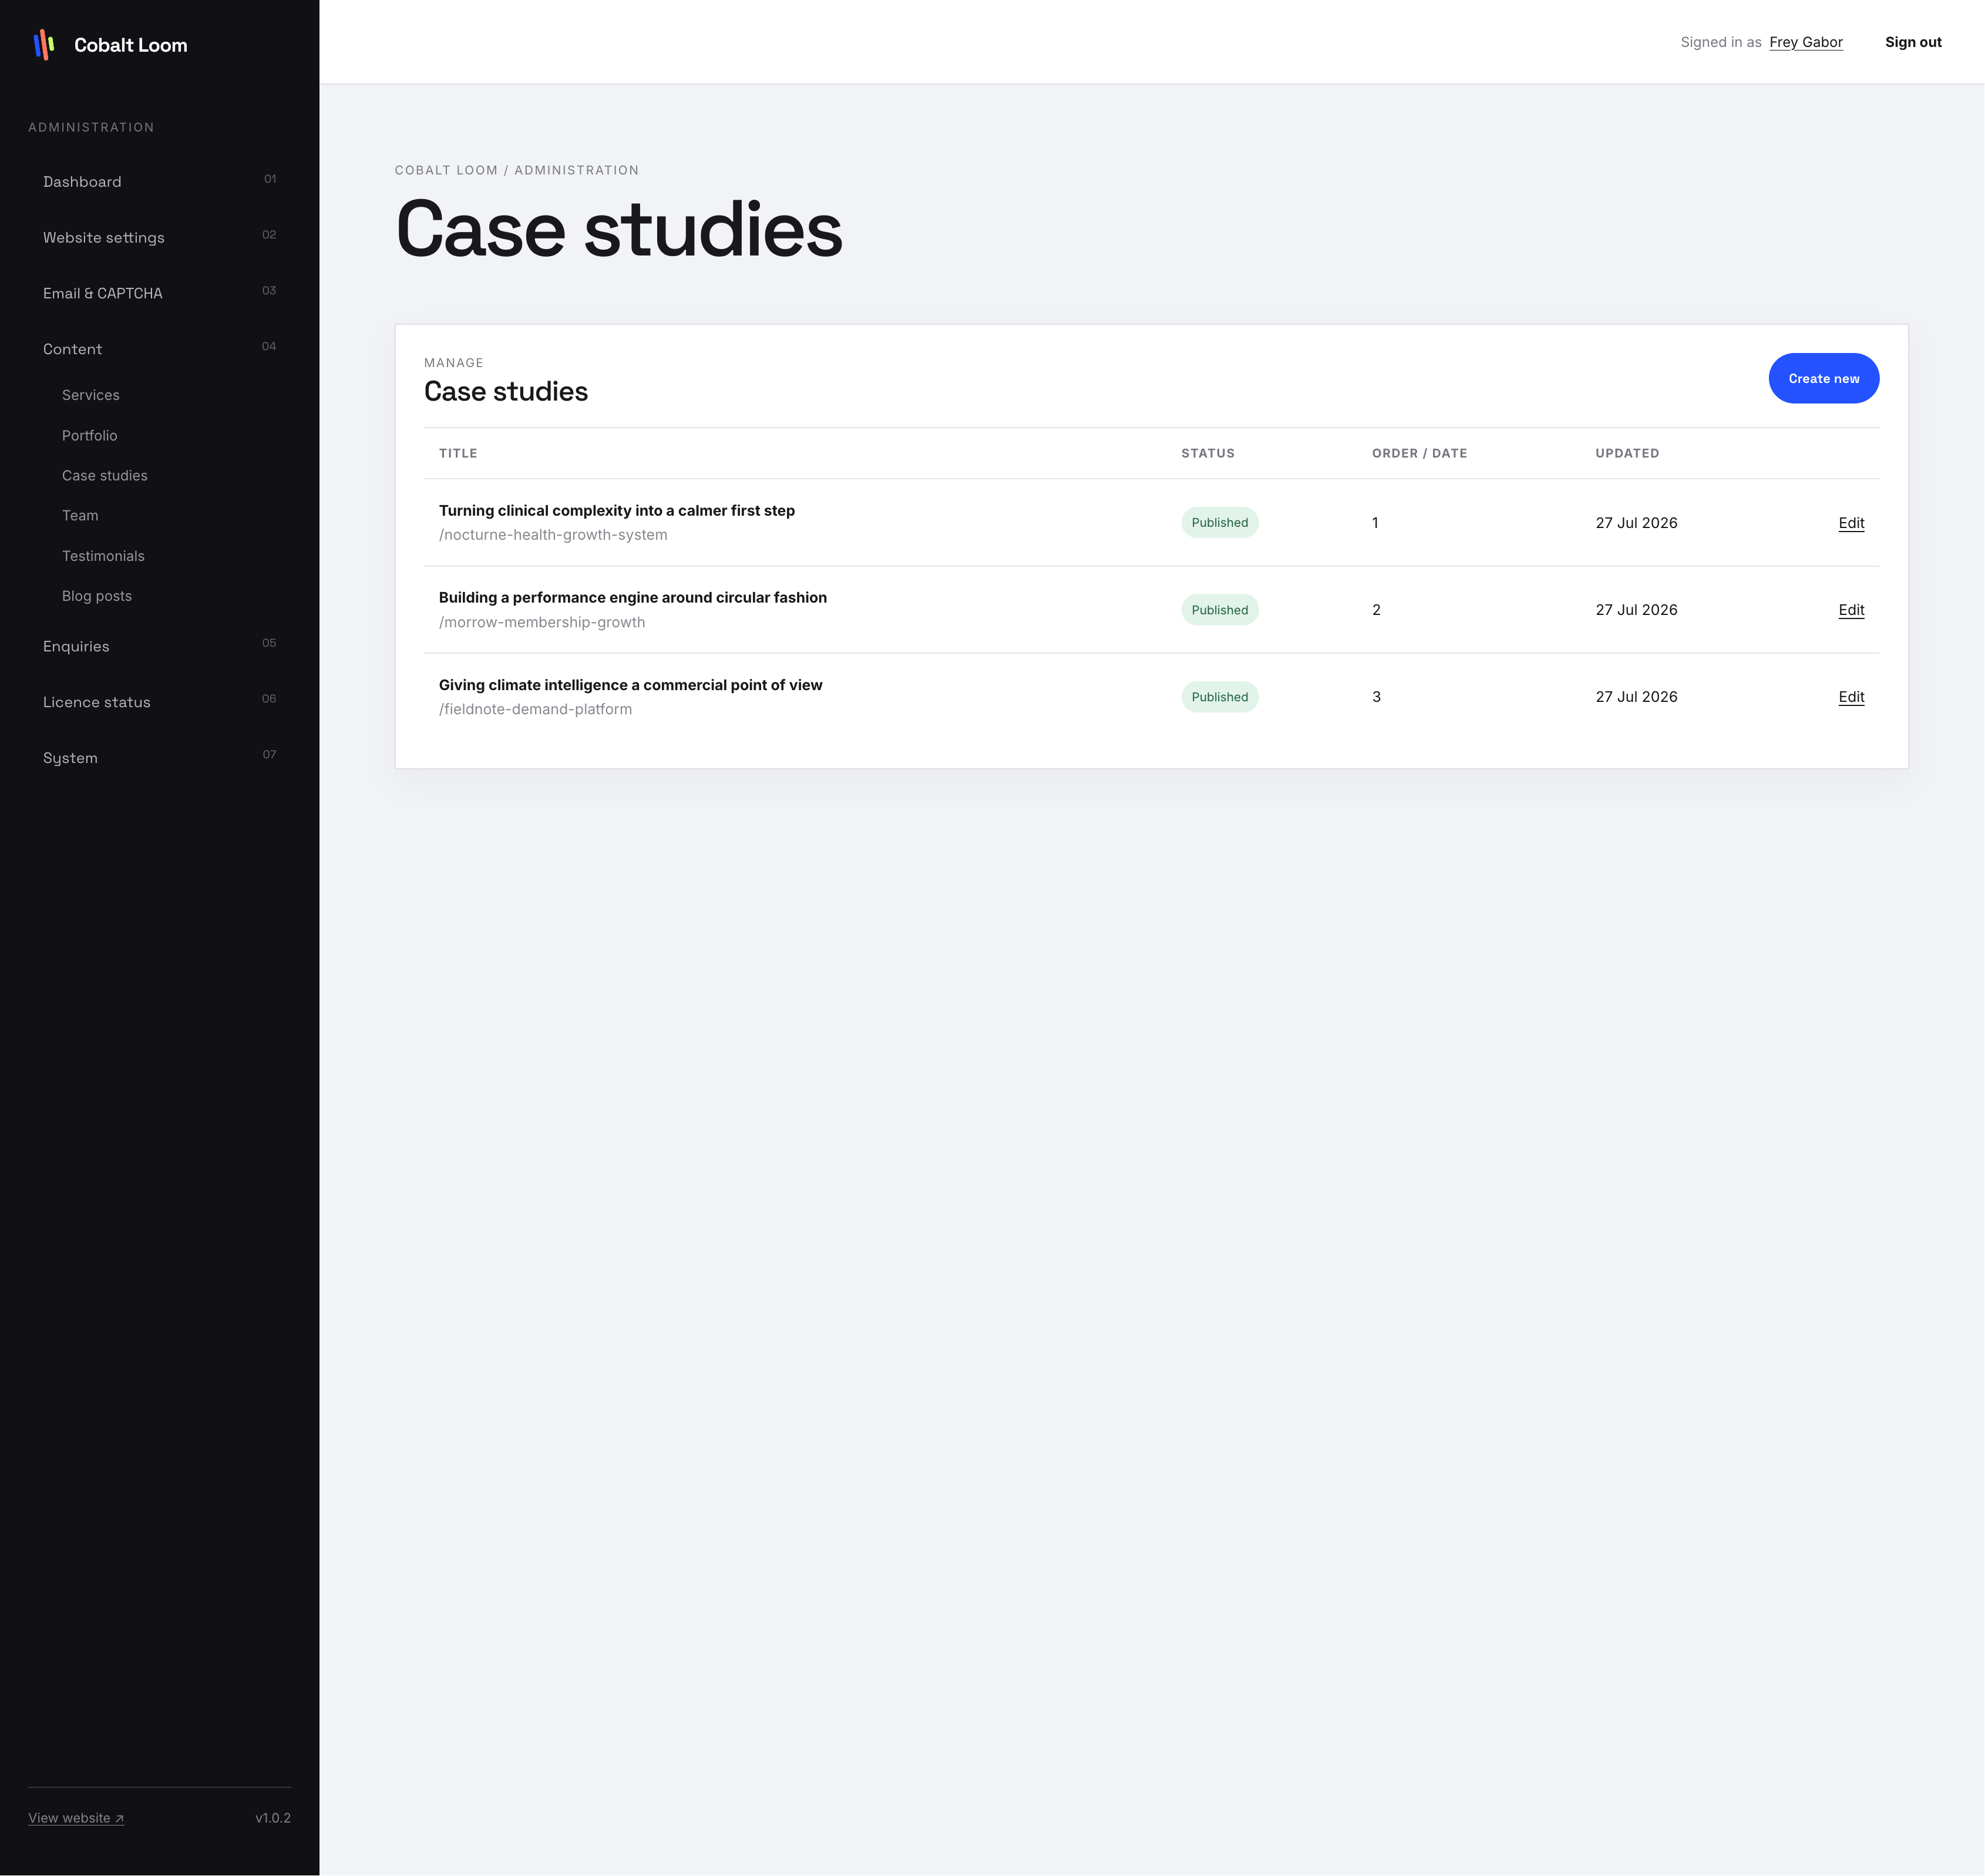
Task: Click the TITLE column header
Action: pos(458,453)
